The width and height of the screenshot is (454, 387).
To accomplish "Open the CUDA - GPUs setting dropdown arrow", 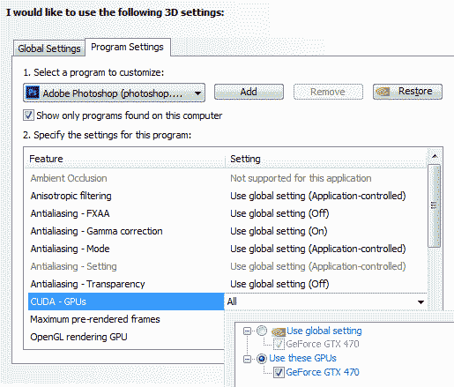I will 421,301.
